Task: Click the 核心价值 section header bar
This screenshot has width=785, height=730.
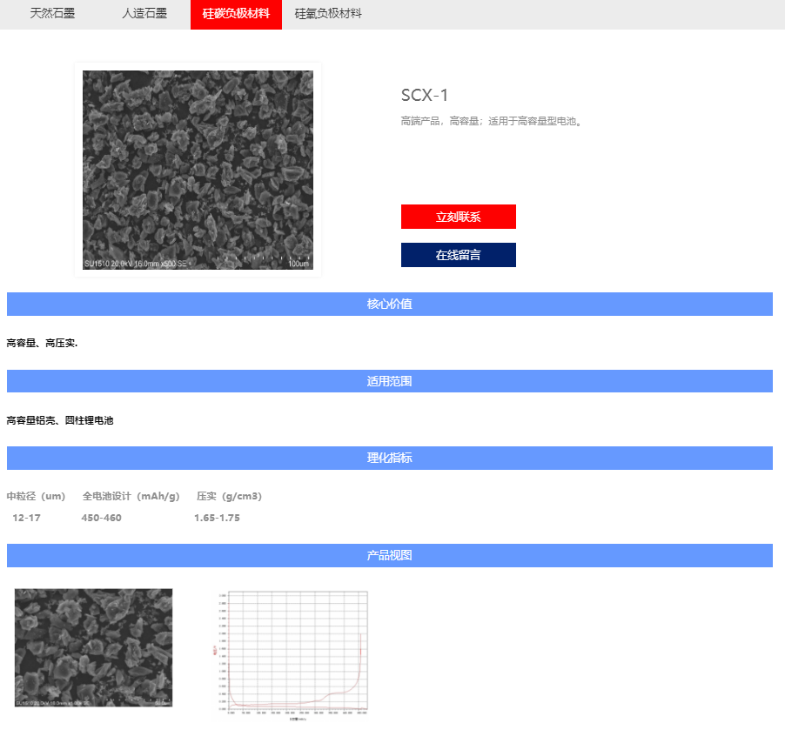Action: (390, 304)
